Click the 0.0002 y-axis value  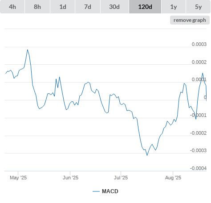coord(199,62)
